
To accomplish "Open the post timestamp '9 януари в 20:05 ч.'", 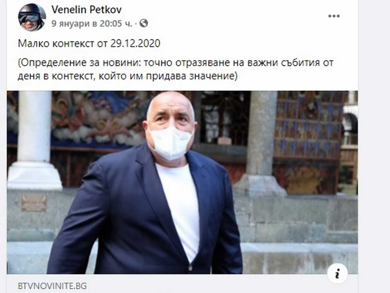I will click(91, 23).
